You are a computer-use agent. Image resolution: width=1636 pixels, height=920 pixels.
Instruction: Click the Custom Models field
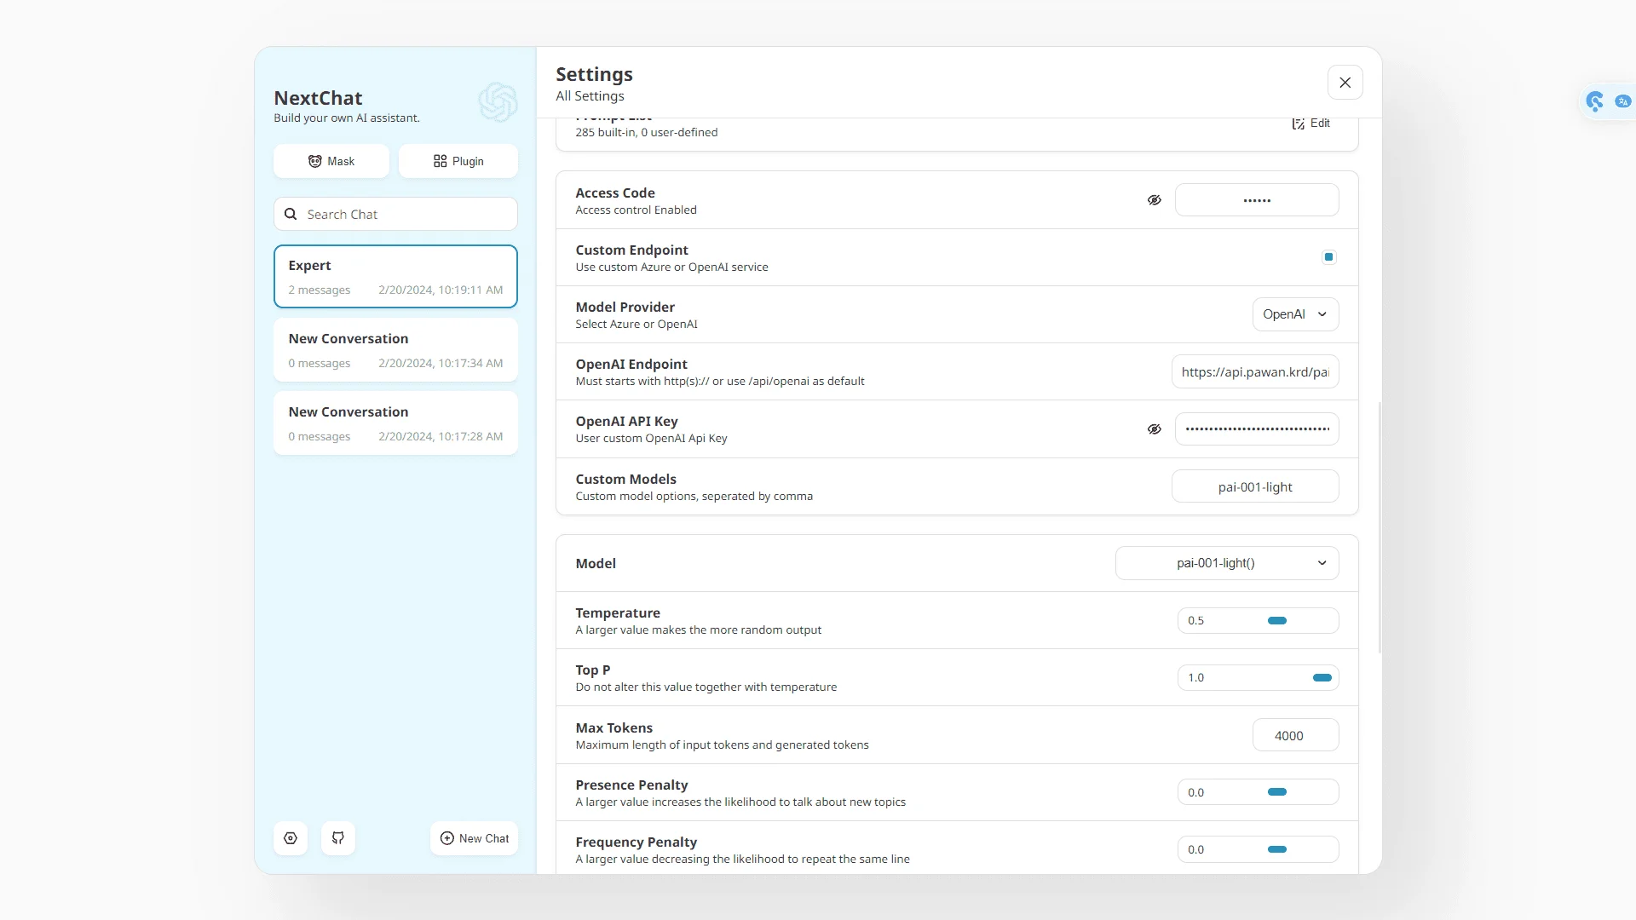click(x=1255, y=486)
